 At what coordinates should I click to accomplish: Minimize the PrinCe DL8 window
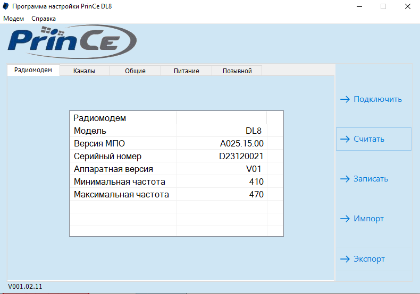click(359, 6)
